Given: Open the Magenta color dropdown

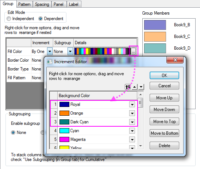Looking at the screenshot, I should click(132, 139).
